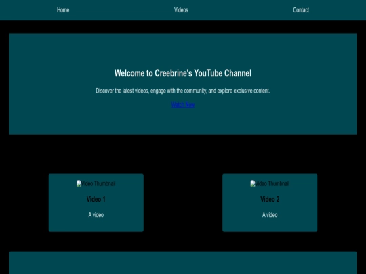Screen dimensions: 366x274
Task: Open the Video 2 broken thumbnail image
Action: click(270, 183)
